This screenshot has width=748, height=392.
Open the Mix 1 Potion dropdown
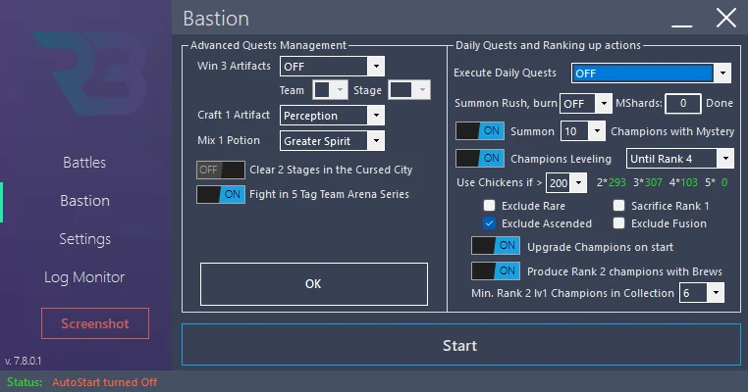click(x=332, y=140)
